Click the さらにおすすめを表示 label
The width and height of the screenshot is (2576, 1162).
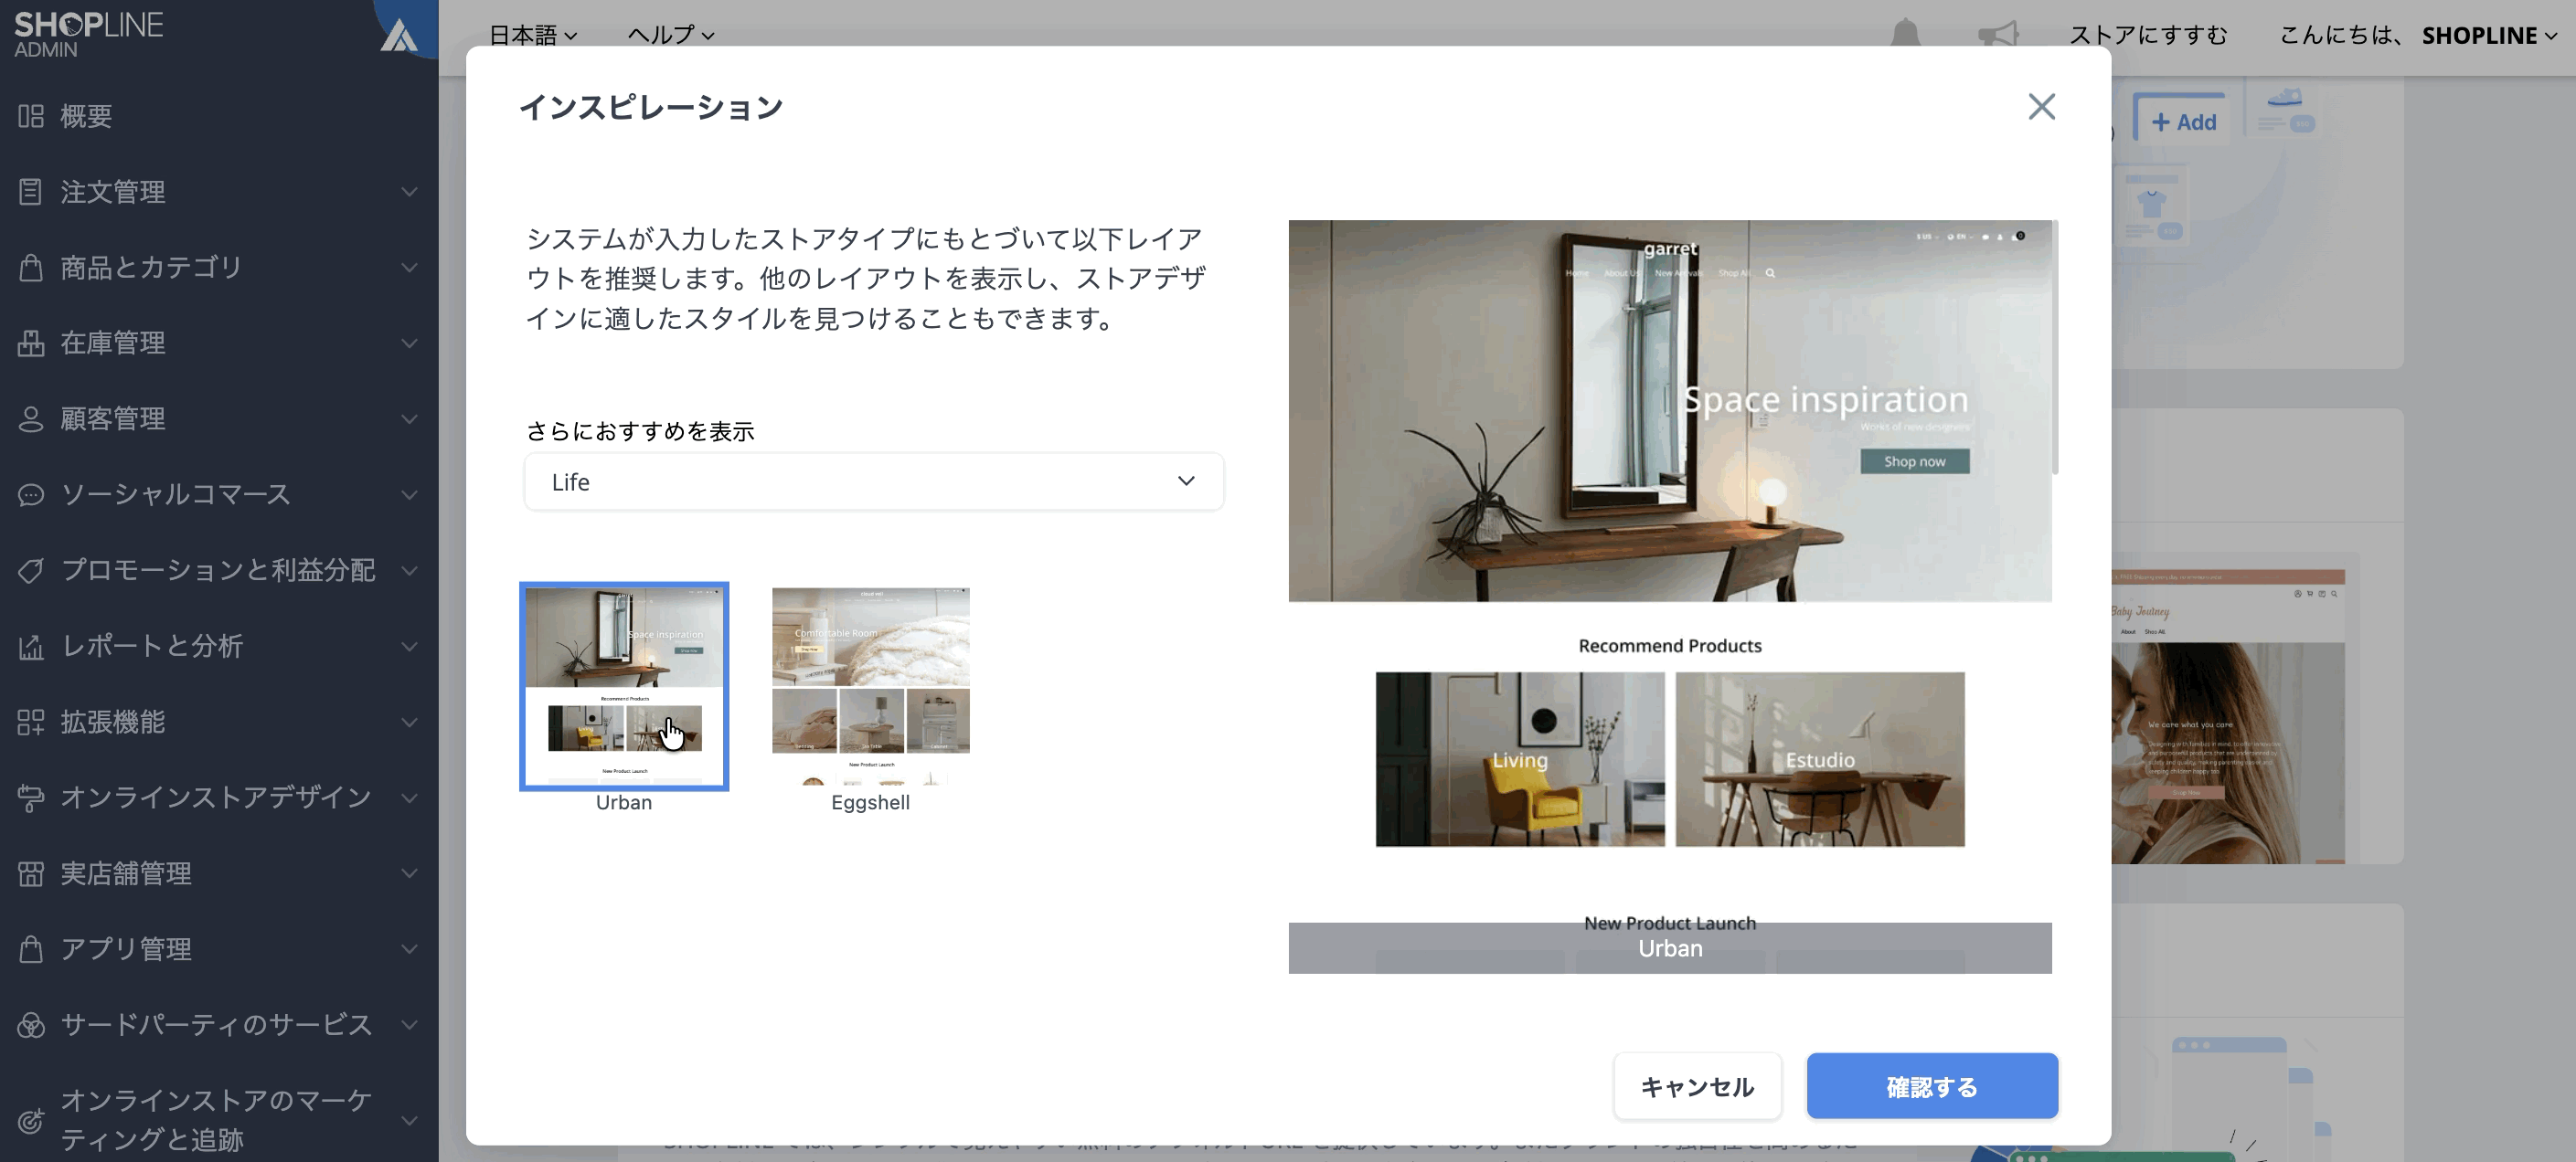pos(640,431)
